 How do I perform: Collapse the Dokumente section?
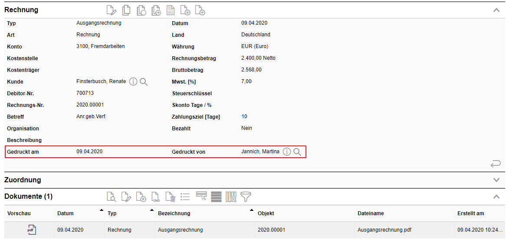point(496,197)
